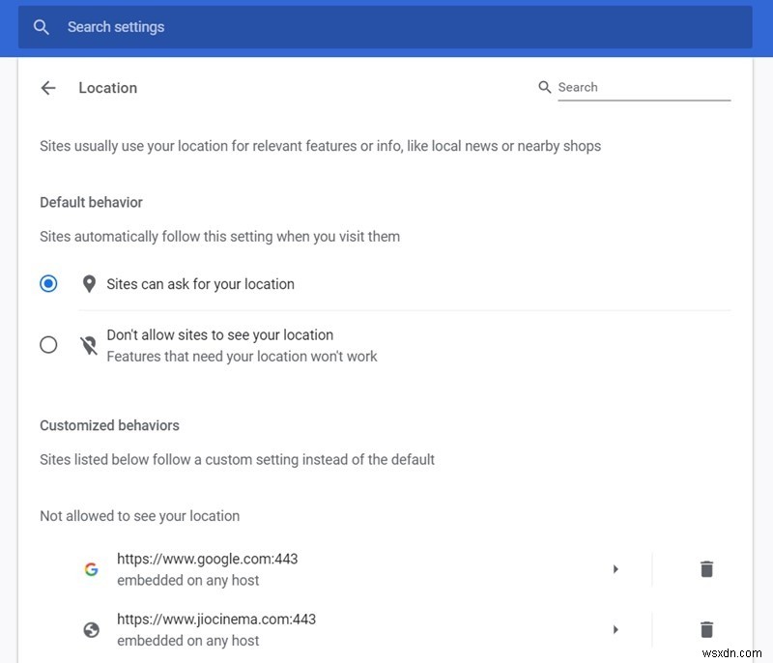Select 'Sites can ask for your location'

click(49, 283)
